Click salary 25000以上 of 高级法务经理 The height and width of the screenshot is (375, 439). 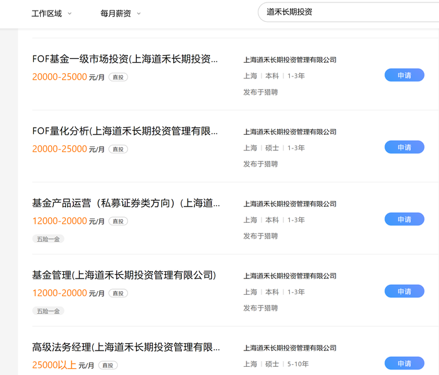(55, 365)
